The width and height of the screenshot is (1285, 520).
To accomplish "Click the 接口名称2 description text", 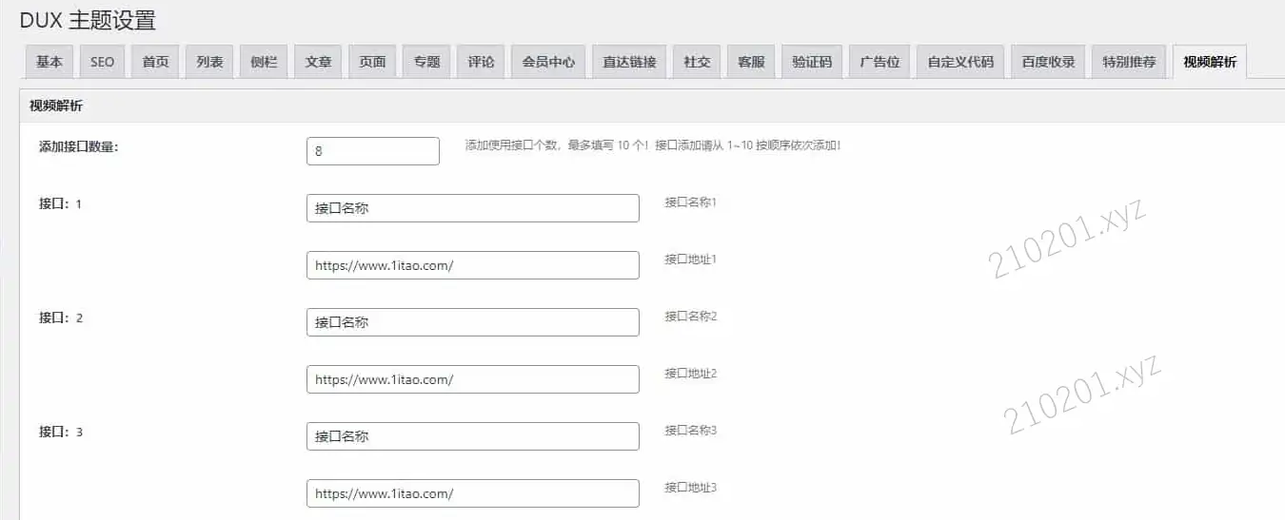I will pos(690,317).
